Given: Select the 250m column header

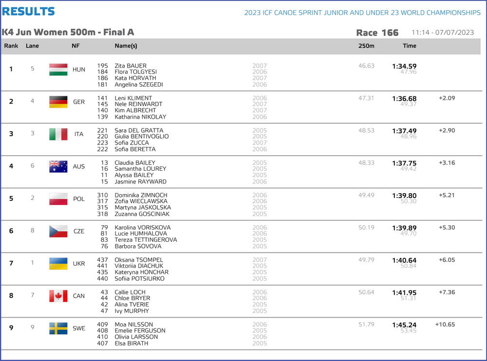Looking at the screenshot, I should pyautogui.click(x=366, y=46).
